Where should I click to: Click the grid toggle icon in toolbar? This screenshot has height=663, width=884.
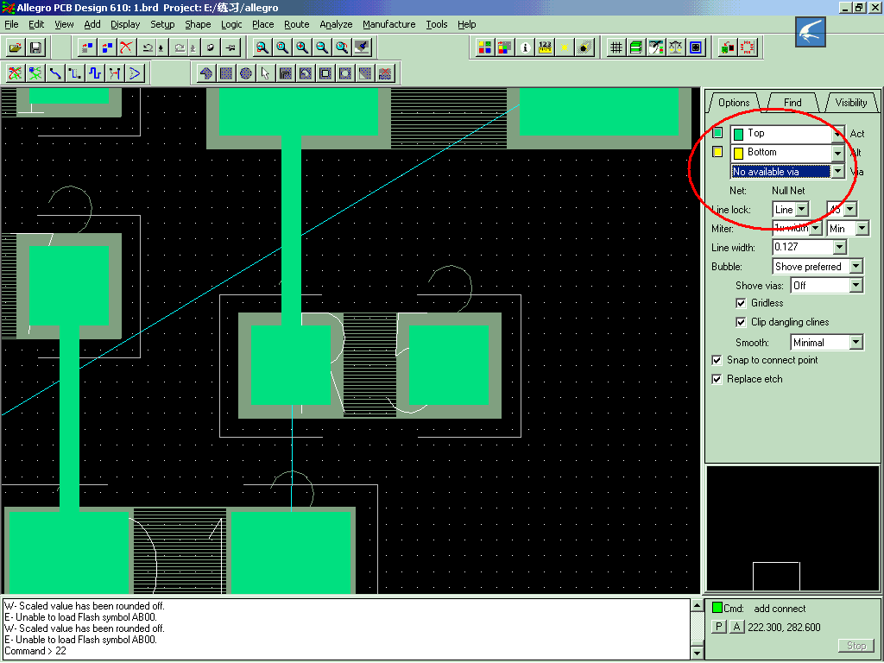[616, 47]
